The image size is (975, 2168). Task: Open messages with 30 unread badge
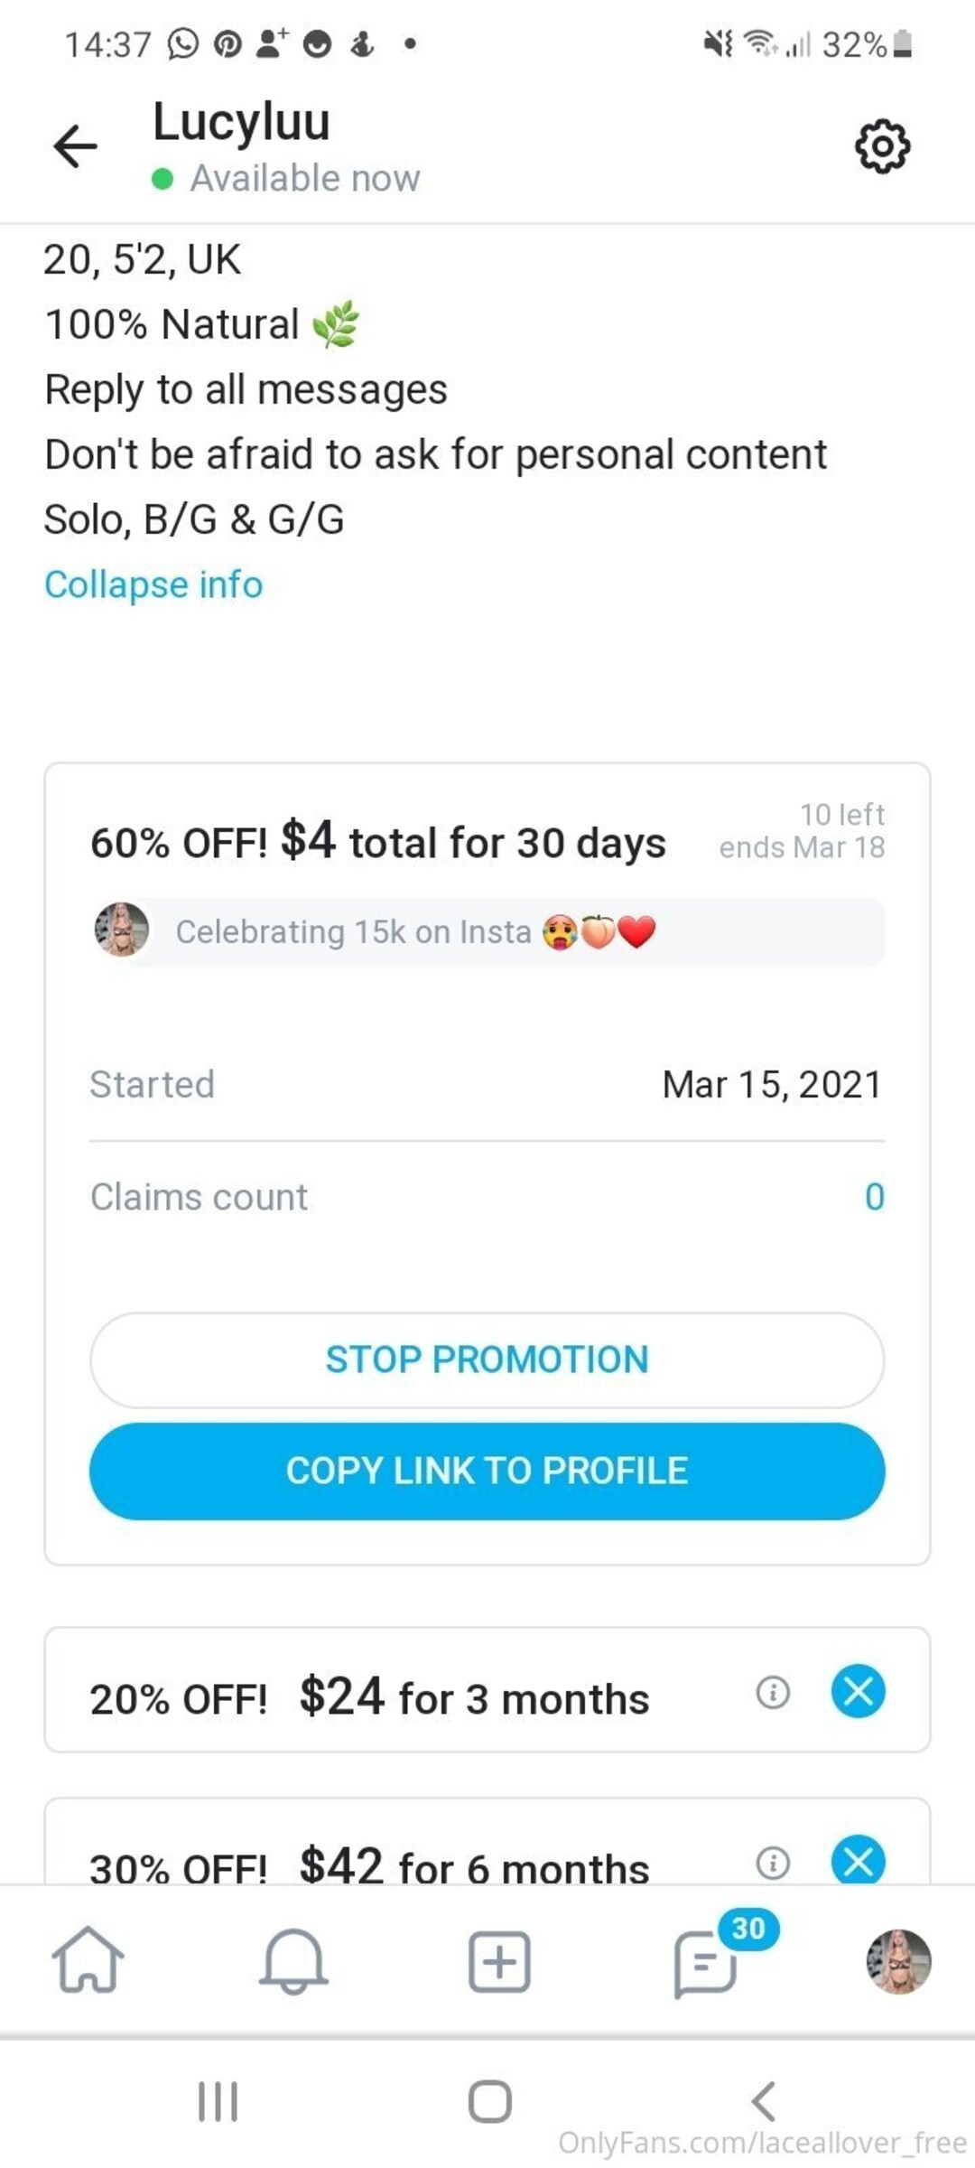706,1962
